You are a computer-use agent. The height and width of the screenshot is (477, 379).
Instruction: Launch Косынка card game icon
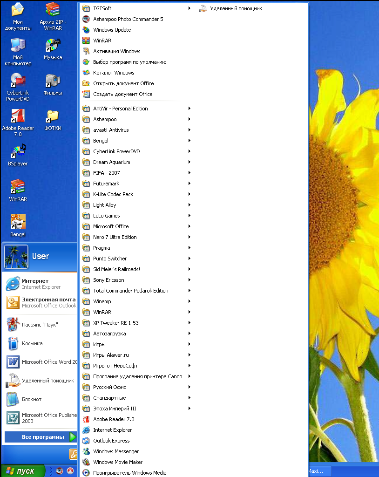pyautogui.click(x=13, y=343)
